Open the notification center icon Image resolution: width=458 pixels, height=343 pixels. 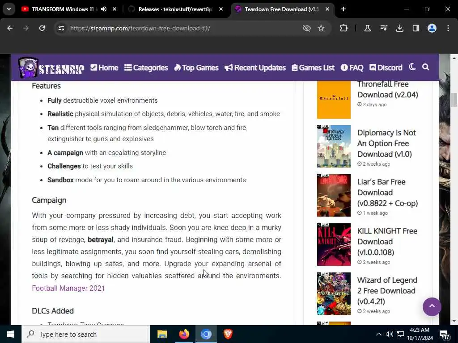click(x=445, y=335)
